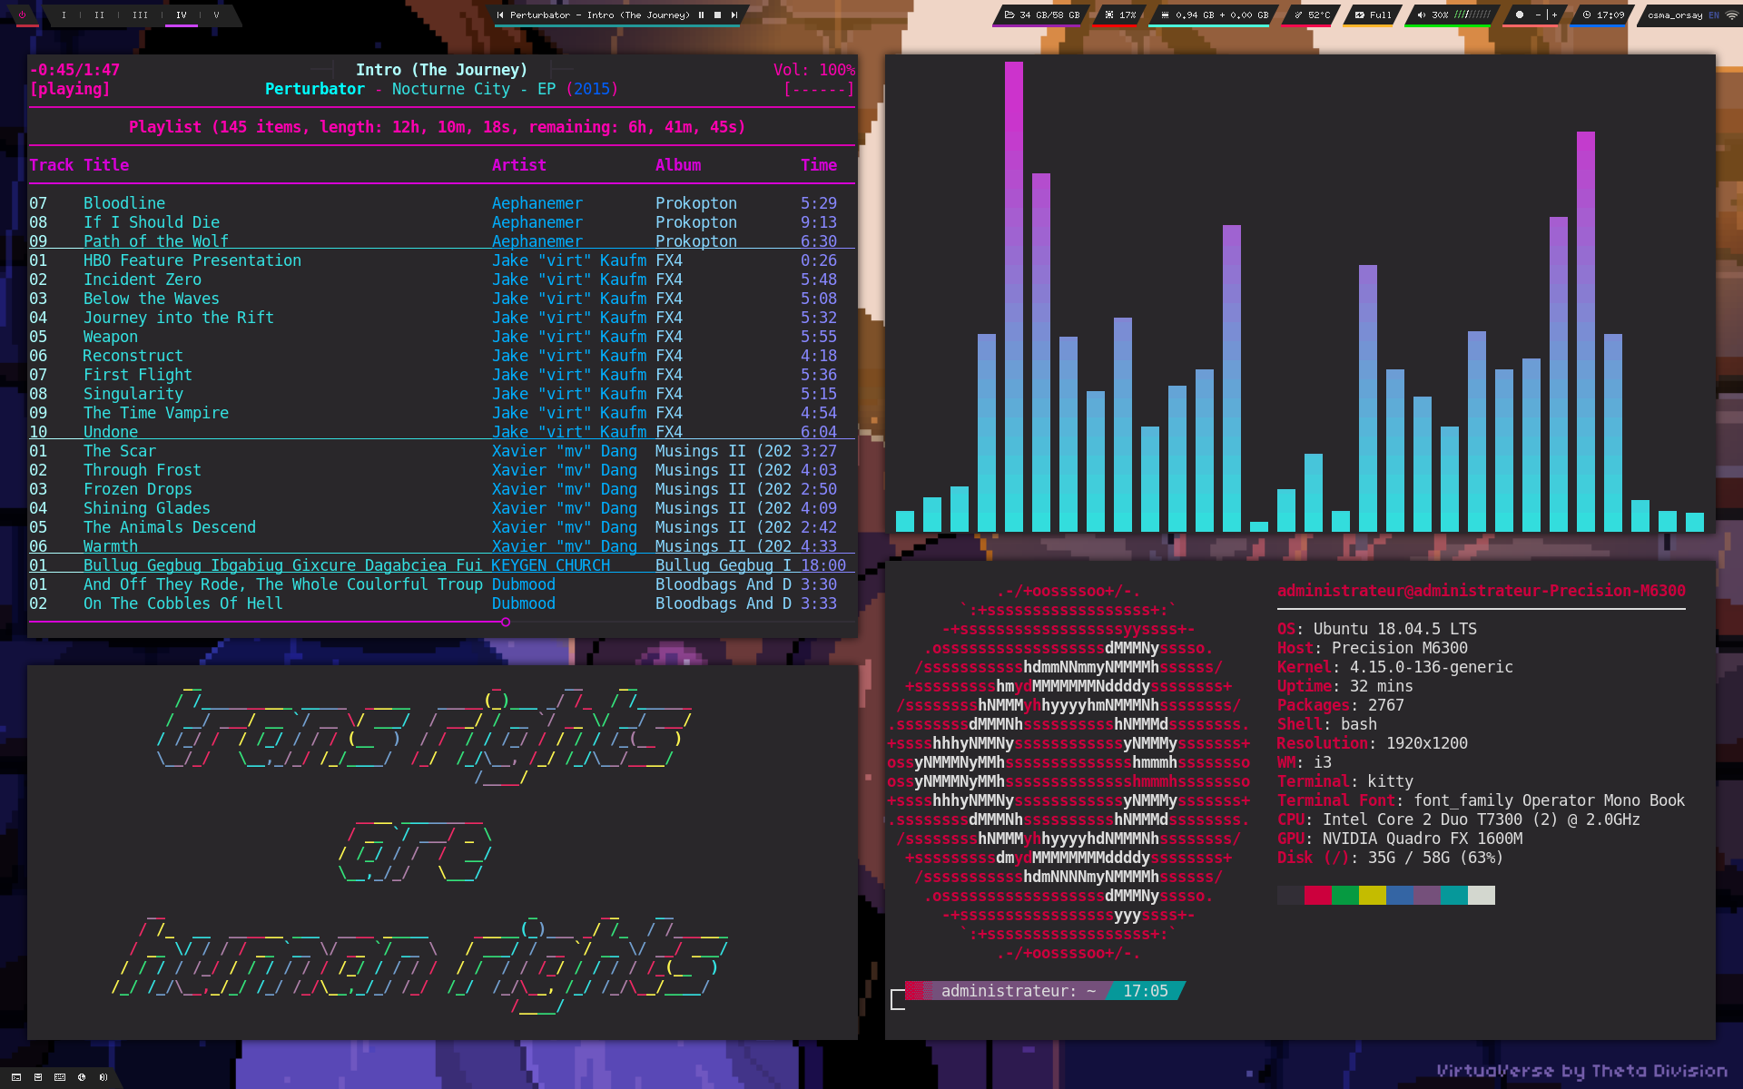The width and height of the screenshot is (1743, 1089).
Task: Click the brightness circle icon
Action: coord(1520,15)
